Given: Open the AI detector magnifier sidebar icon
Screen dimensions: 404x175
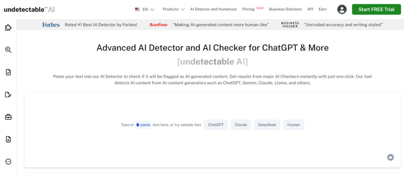Looking at the screenshot, I should tap(8, 50).
